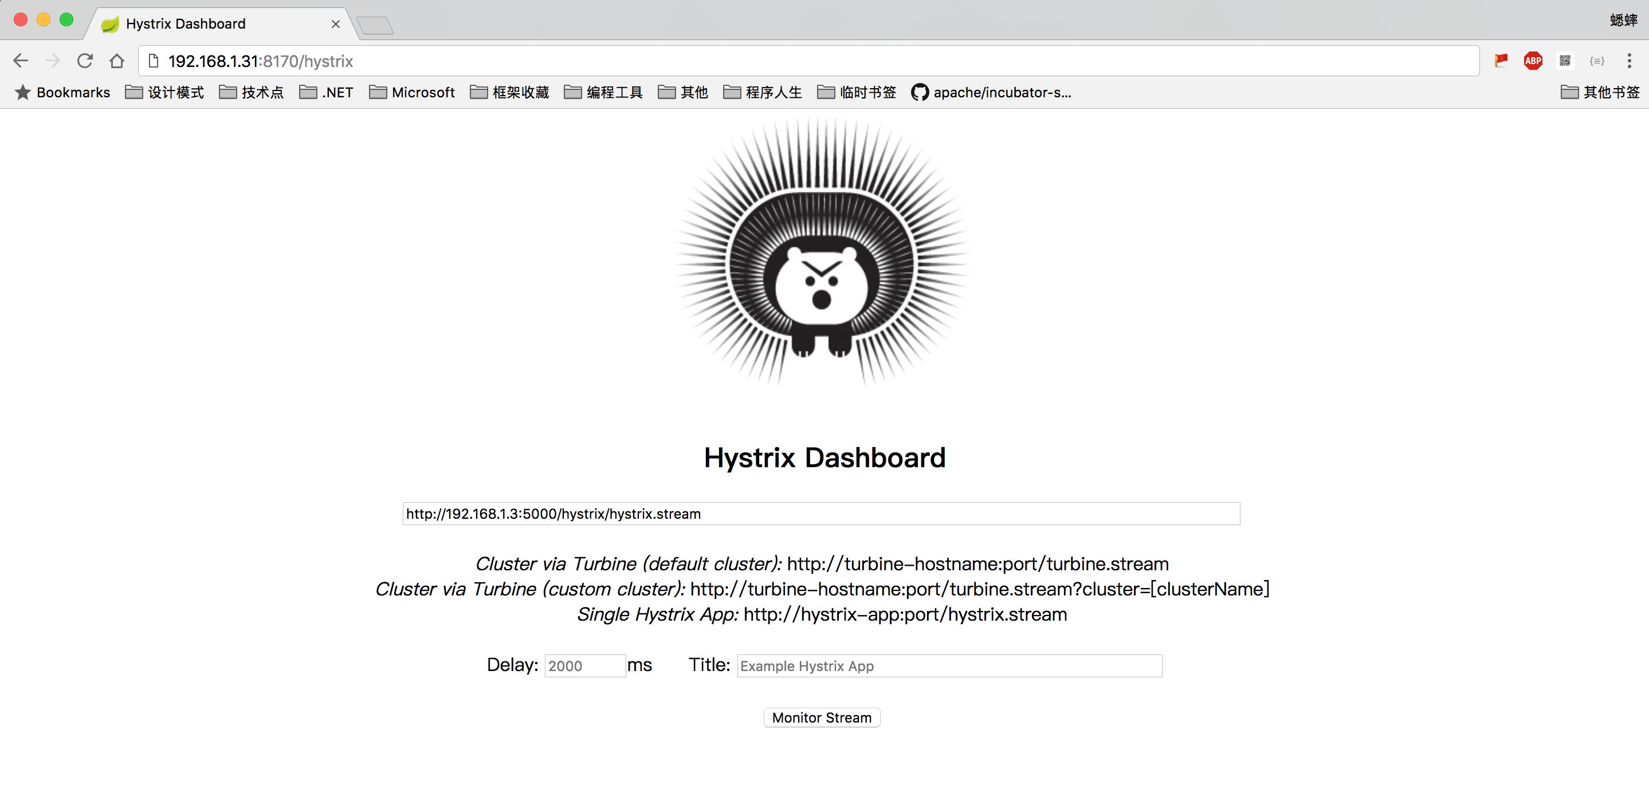1649x789 pixels.
Task: Click the browser back arrow
Action: pyautogui.click(x=21, y=61)
